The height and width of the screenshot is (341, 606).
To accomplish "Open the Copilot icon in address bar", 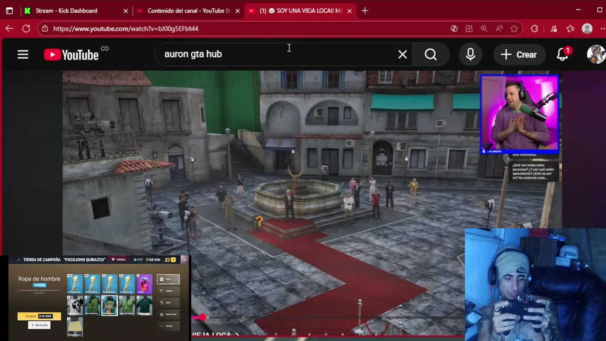I will pyautogui.click(x=454, y=28).
